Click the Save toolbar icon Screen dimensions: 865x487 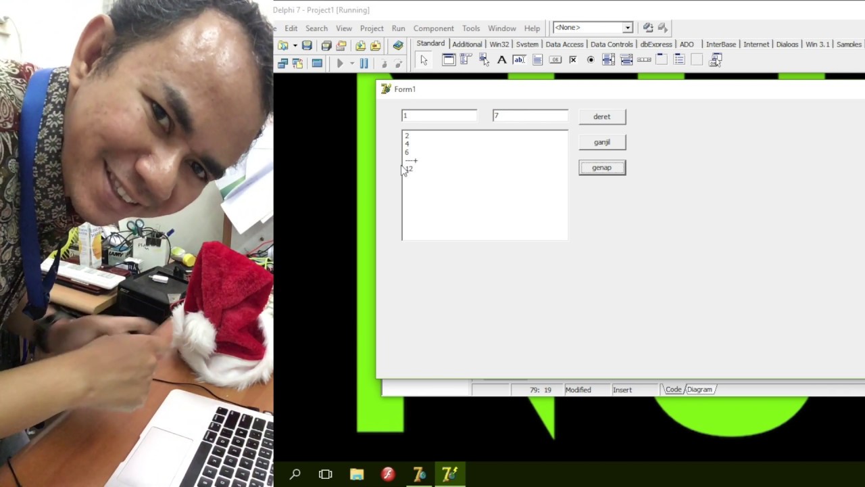(307, 45)
